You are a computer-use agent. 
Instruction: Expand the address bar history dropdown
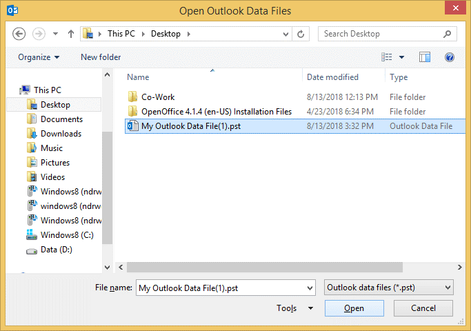(x=285, y=33)
